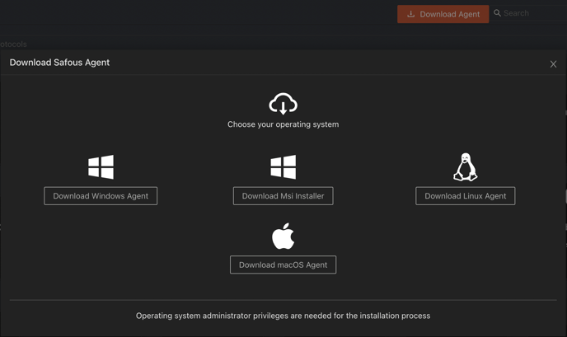Click the Linux penguin icon
The height and width of the screenshot is (337, 567).
pyautogui.click(x=466, y=167)
